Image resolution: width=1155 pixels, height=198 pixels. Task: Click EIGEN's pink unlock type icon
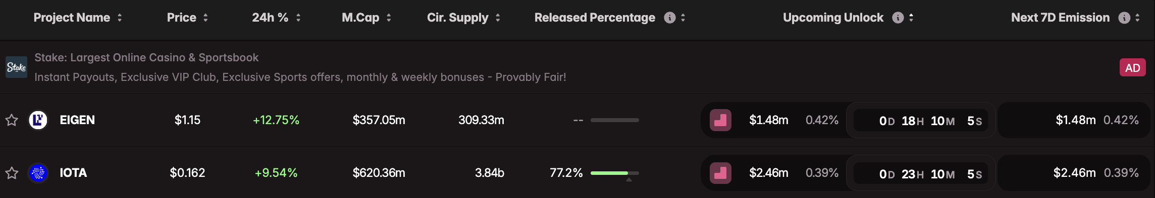coord(720,120)
